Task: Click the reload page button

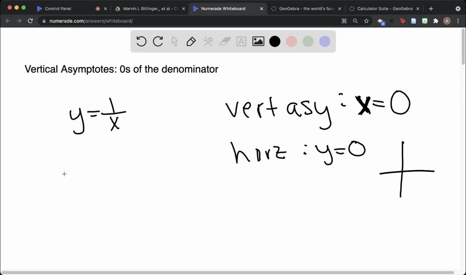Action: pos(30,21)
